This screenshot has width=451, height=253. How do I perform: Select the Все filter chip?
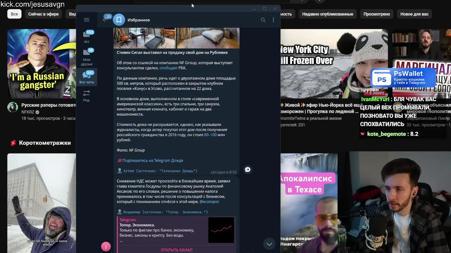(x=14, y=14)
